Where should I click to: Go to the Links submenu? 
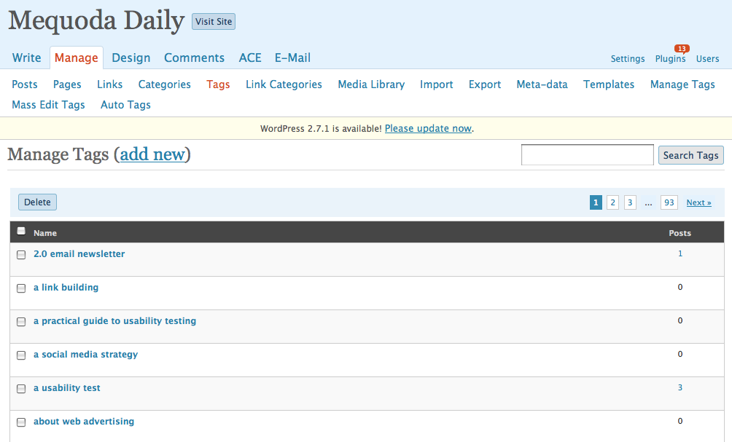coord(109,84)
